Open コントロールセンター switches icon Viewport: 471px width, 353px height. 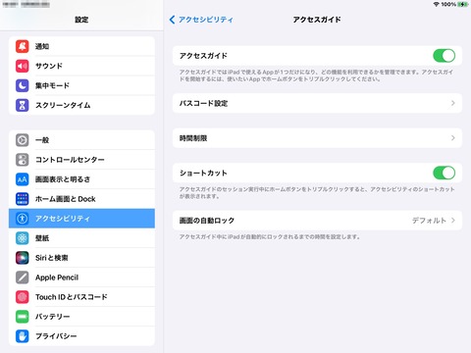[x=22, y=160]
